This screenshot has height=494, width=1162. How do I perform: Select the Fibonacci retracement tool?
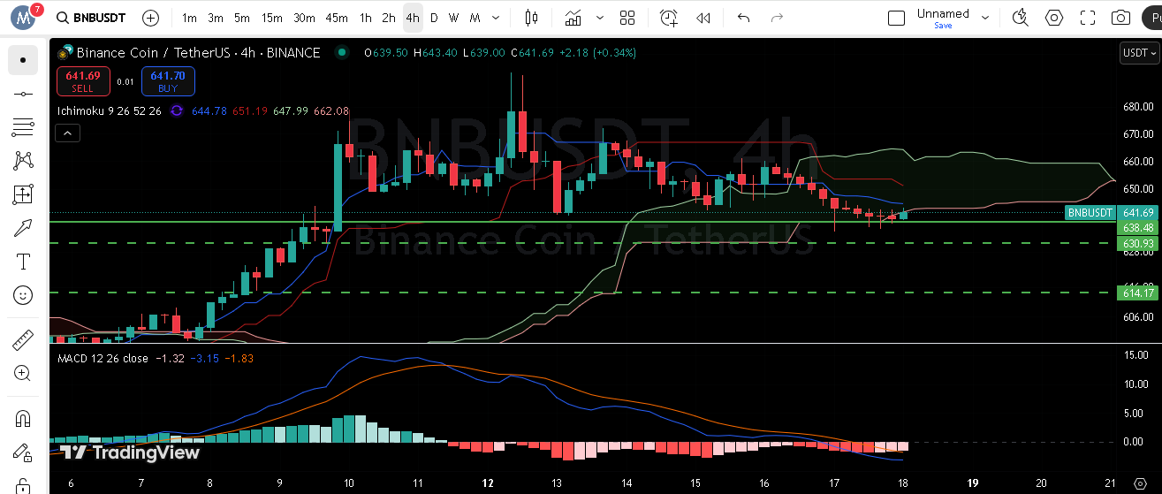point(23,127)
